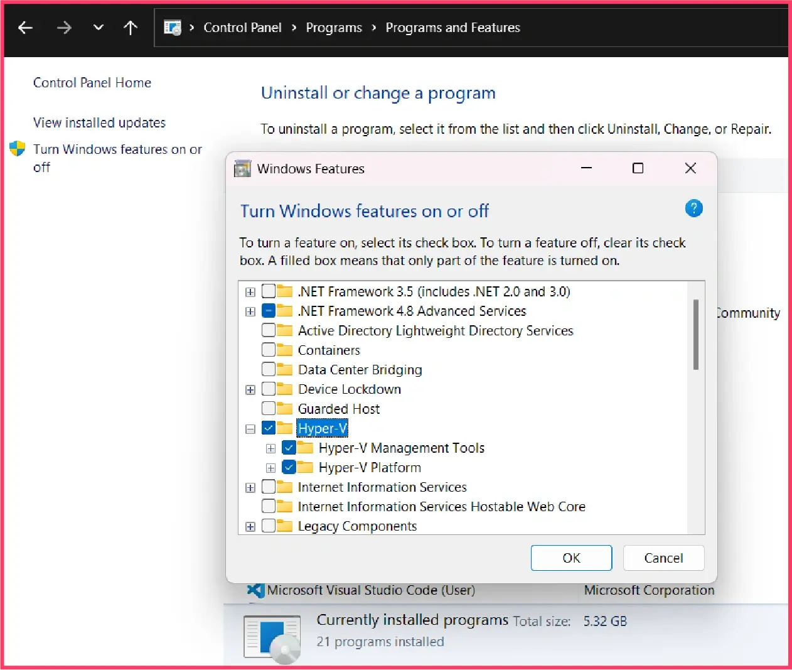Open the View installed updates link
792x670 pixels.
pos(99,122)
